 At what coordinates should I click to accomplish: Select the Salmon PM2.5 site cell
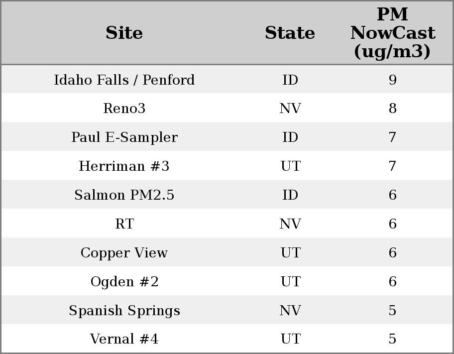click(x=124, y=195)
